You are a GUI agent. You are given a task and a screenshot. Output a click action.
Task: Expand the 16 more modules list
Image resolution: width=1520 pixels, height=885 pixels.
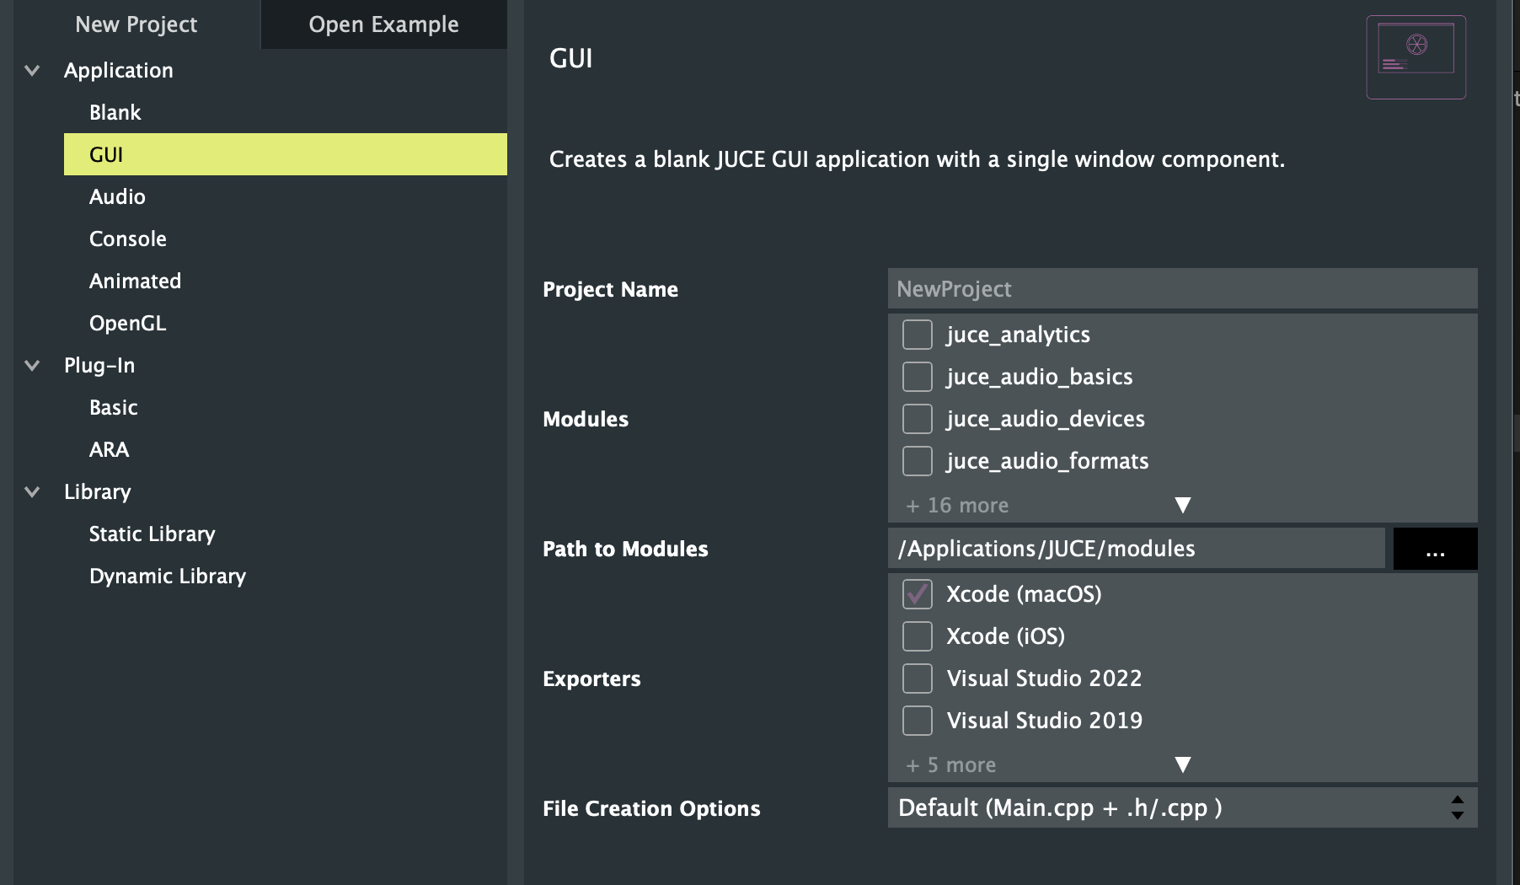point(1182,505)
